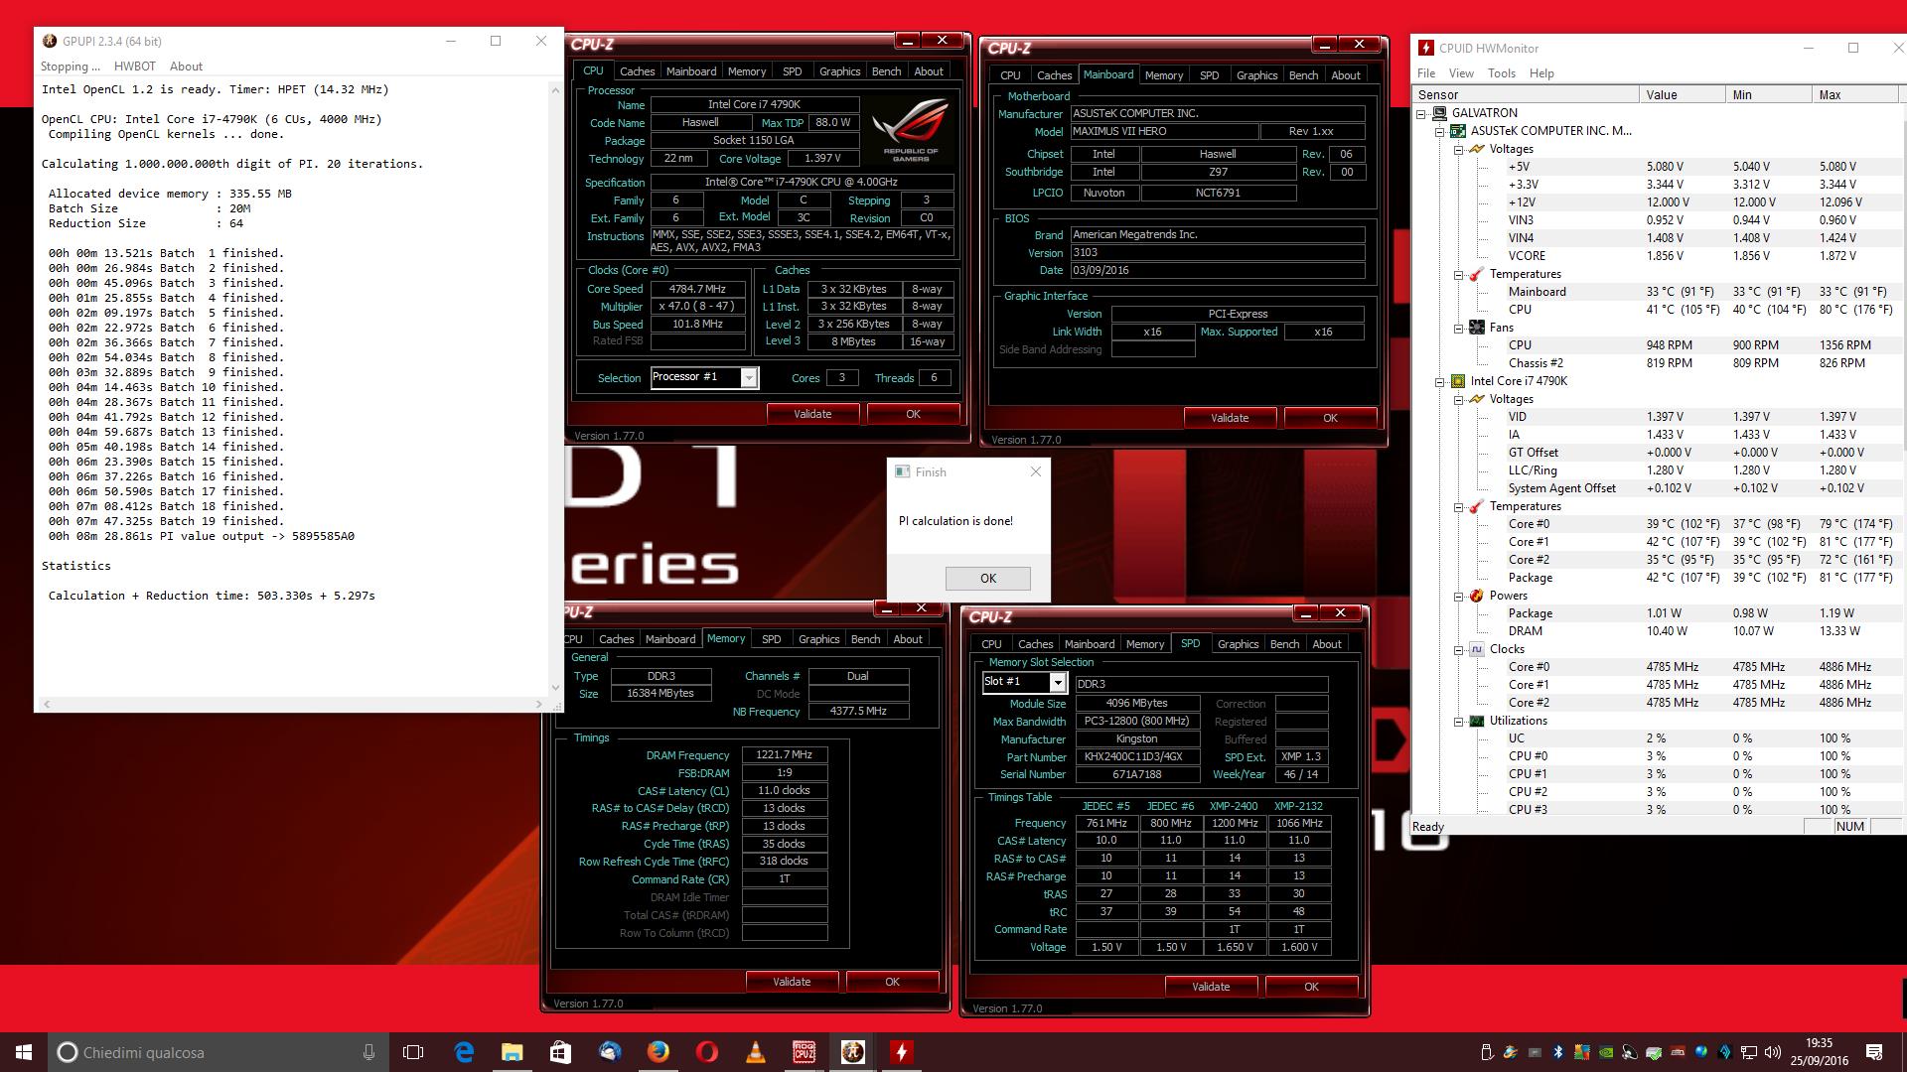The image size is (1907, 1072).
Task: Click the taskbar clock showing 19:35
Action: [1819, 1052]
